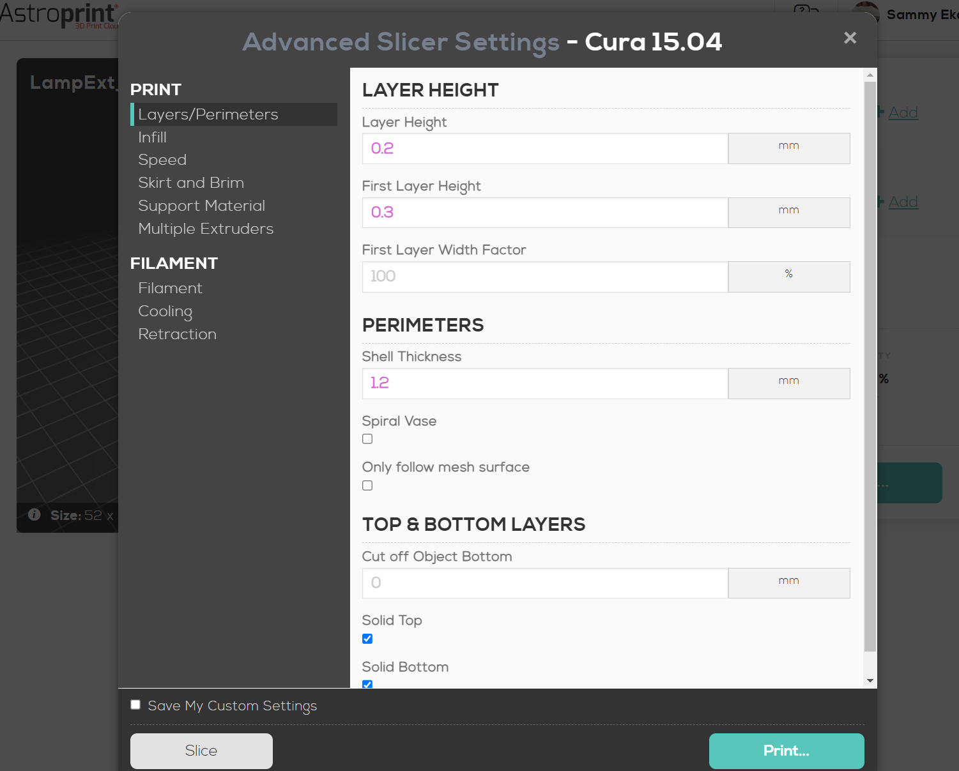Viewport: 959px width, 771px height.
Task: Click the Solid Top label text
Action: 392,621
